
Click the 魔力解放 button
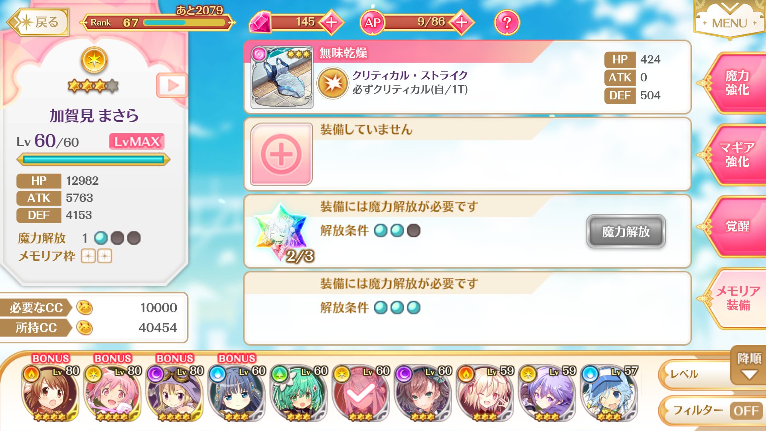click(x=626, y=231)
